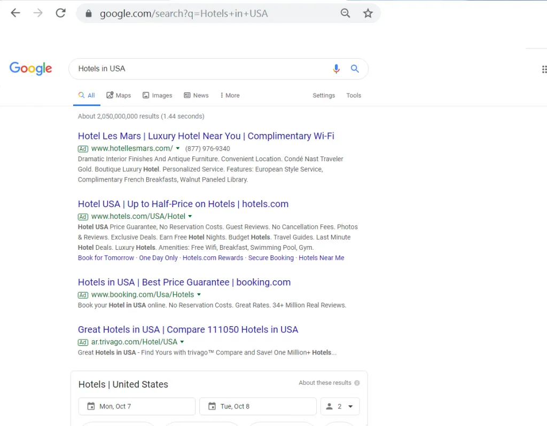Screen dimensions: 547x426
Task: Click the Hotels Near Me sitelink
Action: [x=321, y=258]
